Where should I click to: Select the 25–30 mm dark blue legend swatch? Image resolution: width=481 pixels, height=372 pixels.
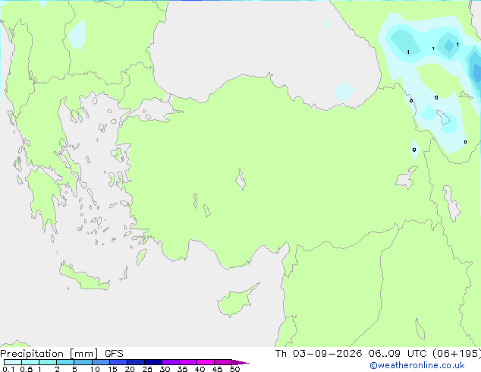coord(152,362)
